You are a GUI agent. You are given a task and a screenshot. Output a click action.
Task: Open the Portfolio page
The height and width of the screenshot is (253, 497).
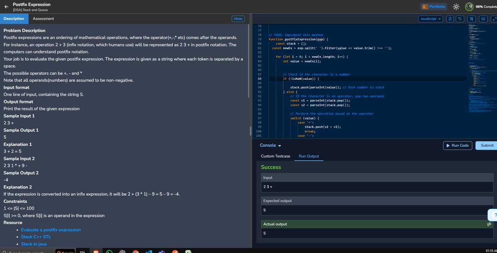434,7
